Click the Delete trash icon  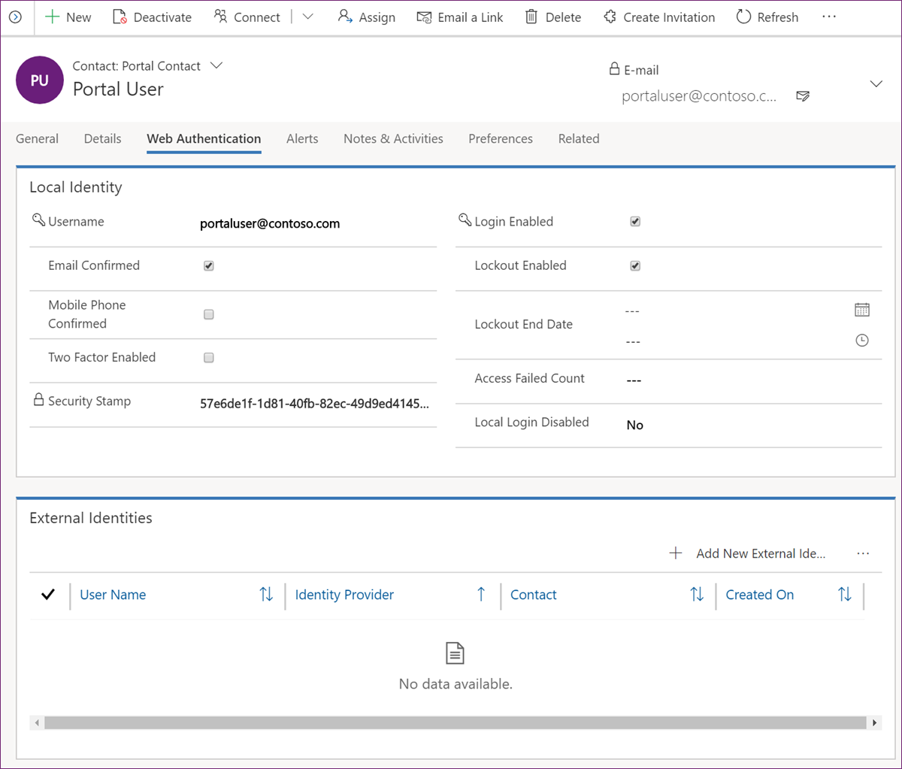tap(531, 17)
